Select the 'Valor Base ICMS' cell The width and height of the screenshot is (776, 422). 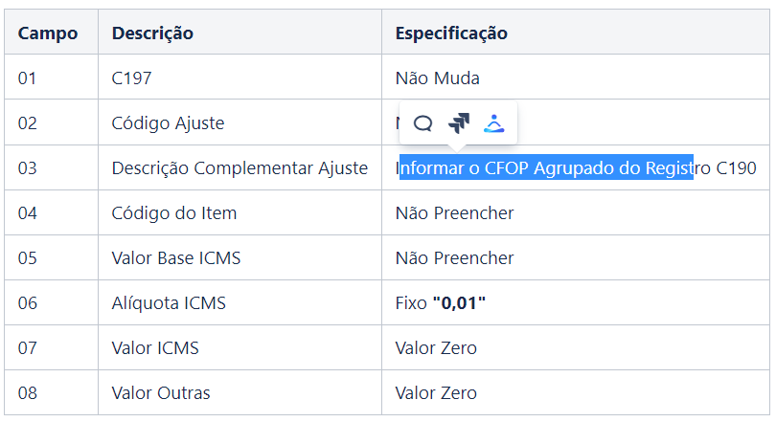(176, 258)
